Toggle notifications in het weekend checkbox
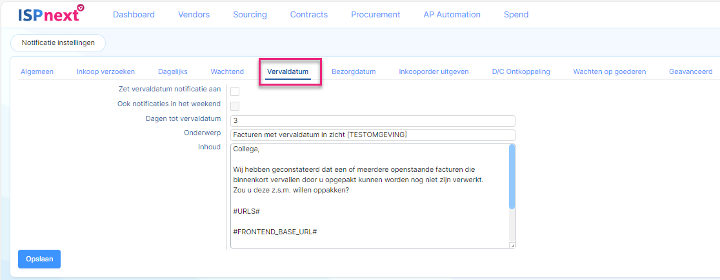The image size is (720, 280). click(235, 106)
